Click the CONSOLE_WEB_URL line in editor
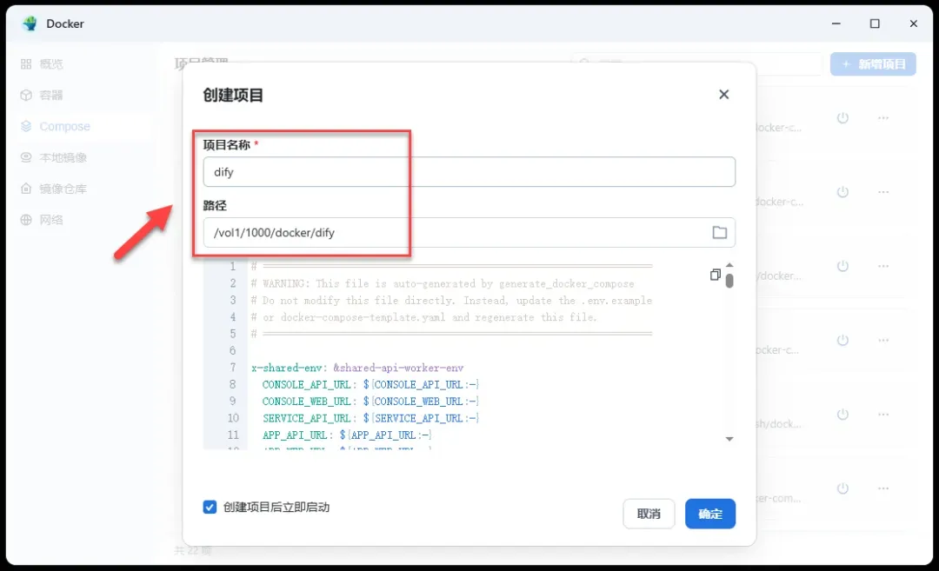The height and width of the screenshot is (571, 939). (x=370, y=401)
